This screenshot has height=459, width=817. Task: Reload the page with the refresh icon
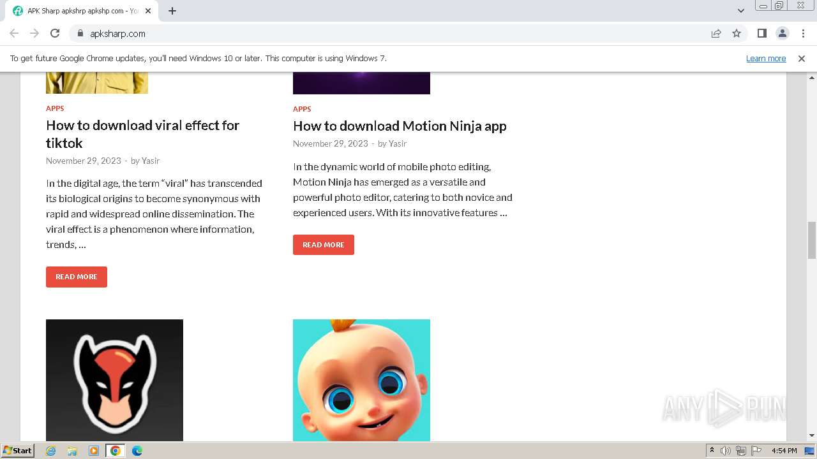(55, 33)
